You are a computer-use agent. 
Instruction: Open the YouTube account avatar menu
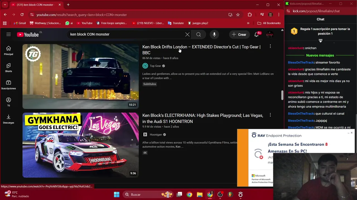[x=269, y=34]
